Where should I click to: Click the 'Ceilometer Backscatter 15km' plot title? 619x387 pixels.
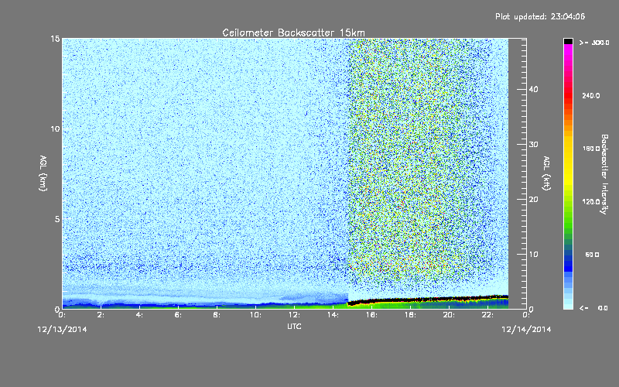point(293,33)
